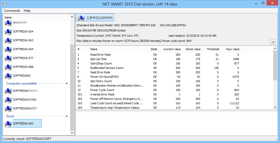280x143 pixels.
Task: Select the \\.\PHYSICALDRIVE0 tab
Action: coord(95,17)
